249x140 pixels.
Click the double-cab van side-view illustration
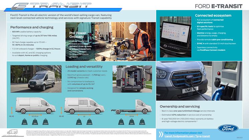84,106
